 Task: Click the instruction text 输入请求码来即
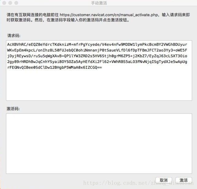(176, 15)
